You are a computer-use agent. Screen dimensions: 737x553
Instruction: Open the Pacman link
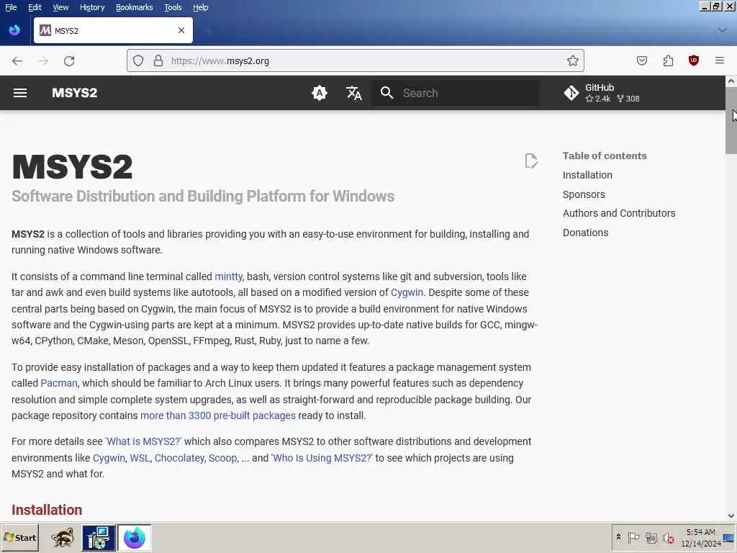[x=59, y=383]
